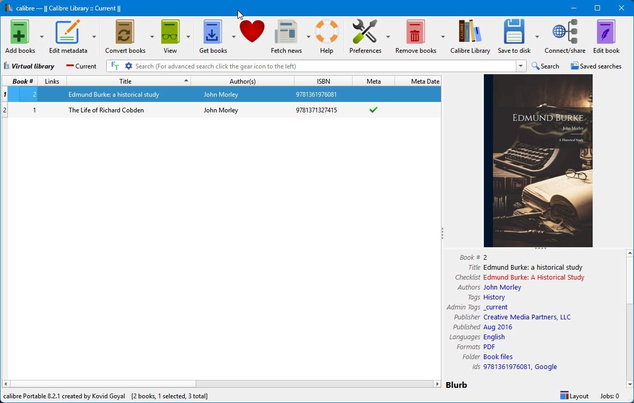Click in the search input field

tap(324, 66)
